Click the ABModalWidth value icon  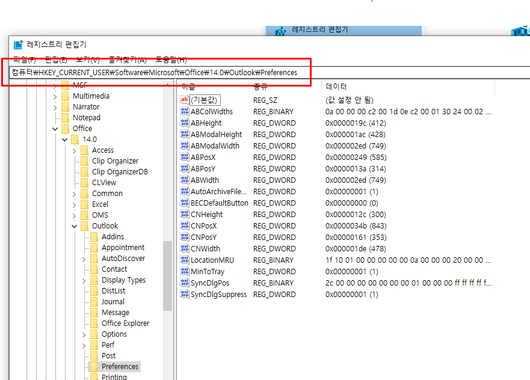(x=185, y=146)
